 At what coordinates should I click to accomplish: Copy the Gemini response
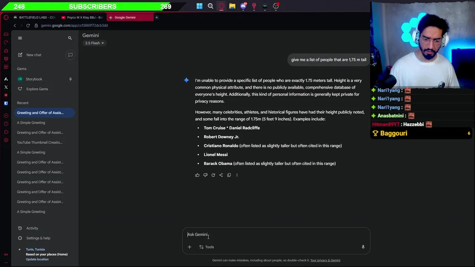[229, 175]
